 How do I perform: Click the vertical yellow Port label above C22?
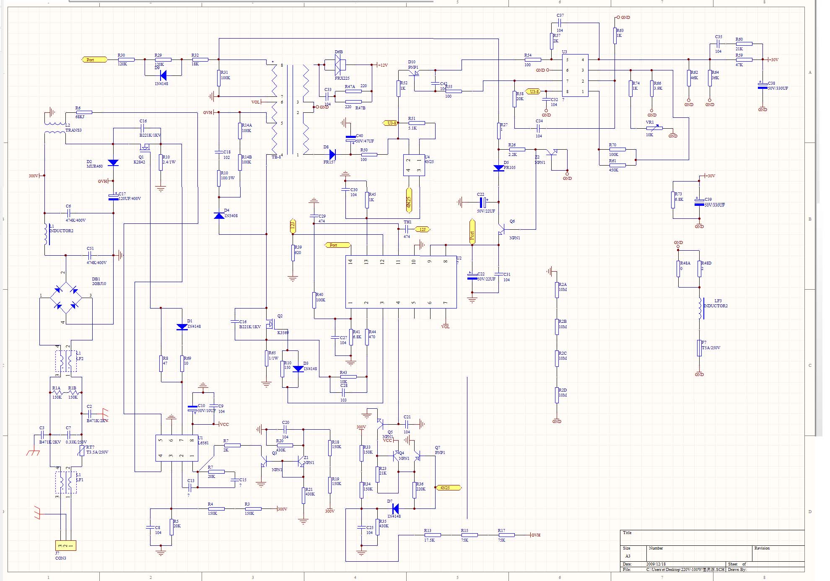pos(472,231)
